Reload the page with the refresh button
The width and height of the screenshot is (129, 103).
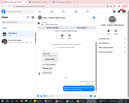[x=10, y=6]
